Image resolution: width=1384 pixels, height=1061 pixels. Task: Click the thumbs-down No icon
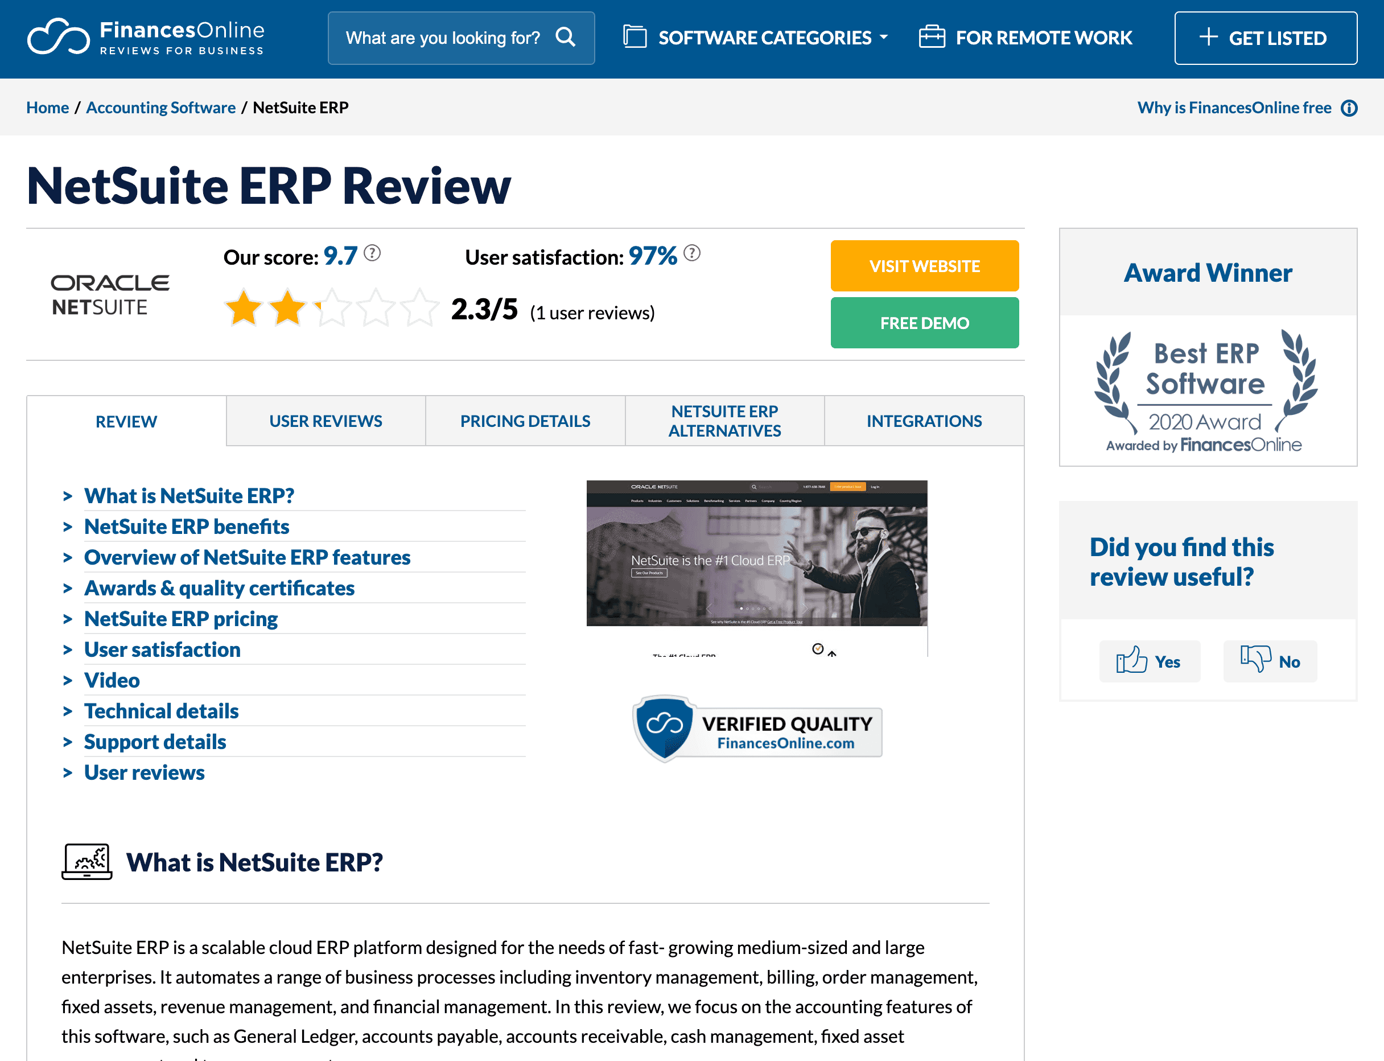point(1256,659)
